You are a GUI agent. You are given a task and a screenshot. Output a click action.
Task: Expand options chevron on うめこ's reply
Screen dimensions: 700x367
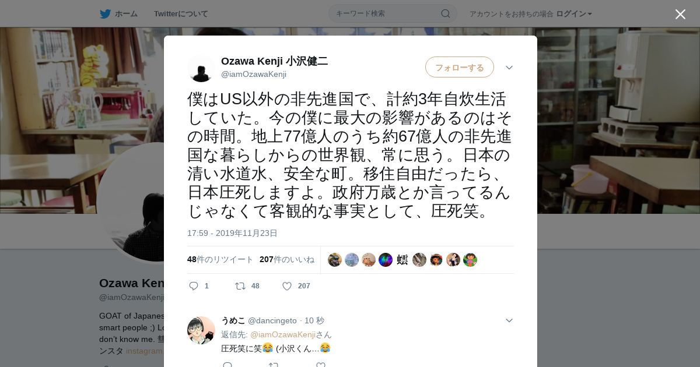click(509, 320)
